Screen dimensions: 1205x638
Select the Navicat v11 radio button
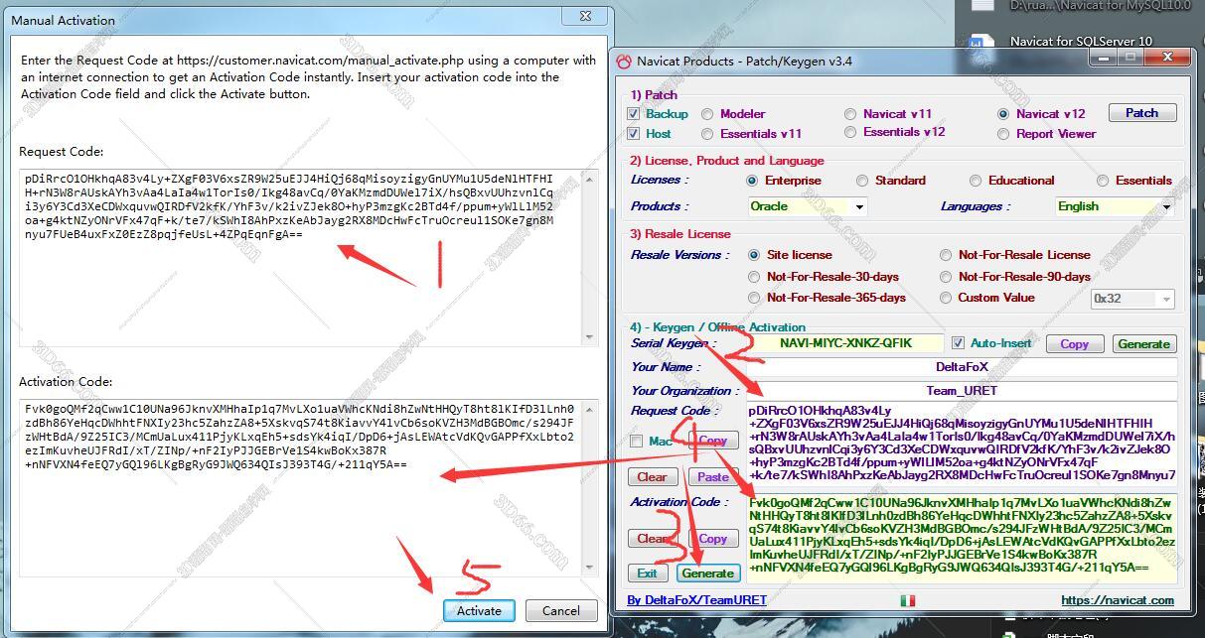[x=850, y=114]
